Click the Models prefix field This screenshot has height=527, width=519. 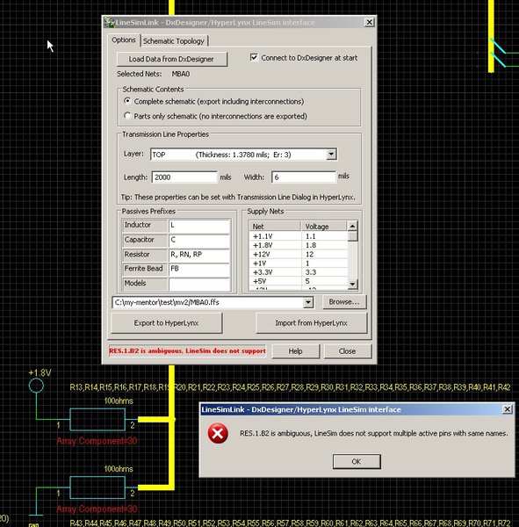pyautogui.click(x=199, y=284)
